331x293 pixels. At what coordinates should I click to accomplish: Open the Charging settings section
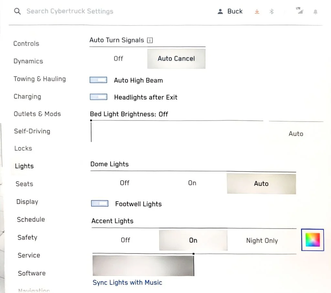(x=27, y=96)
